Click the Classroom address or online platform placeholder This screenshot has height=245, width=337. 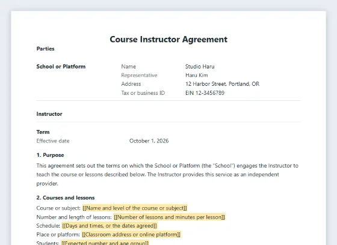coord(131,234)
